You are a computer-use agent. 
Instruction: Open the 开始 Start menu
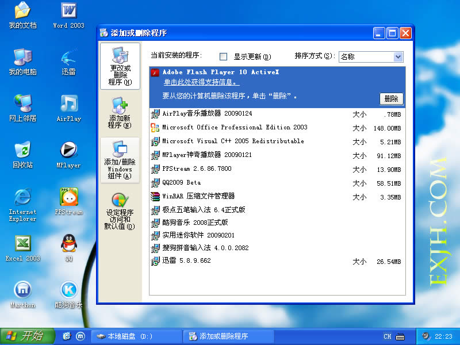click(28, 336)
